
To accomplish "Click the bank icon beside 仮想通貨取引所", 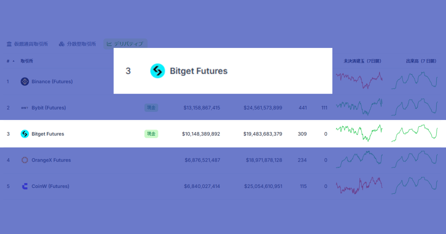I will (x=9, y=44).
